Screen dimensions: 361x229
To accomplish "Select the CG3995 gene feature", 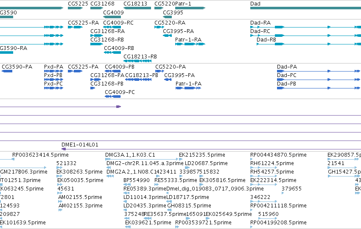I will coord(168,17).
